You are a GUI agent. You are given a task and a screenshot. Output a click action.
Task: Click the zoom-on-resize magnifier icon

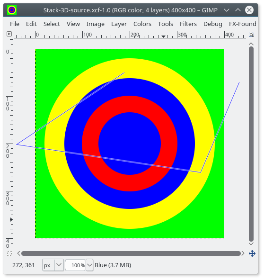tap(251, 35)
